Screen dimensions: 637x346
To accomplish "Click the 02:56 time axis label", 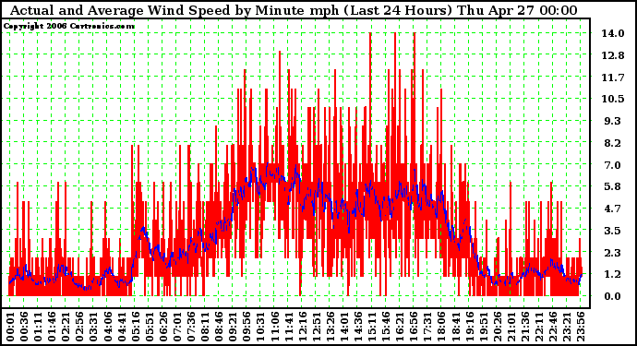I will pos(79,327).
